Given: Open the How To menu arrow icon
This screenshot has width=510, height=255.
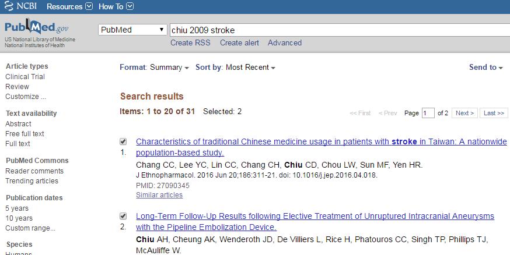Looking at the screenshot, I should click(x=130, y=6).
